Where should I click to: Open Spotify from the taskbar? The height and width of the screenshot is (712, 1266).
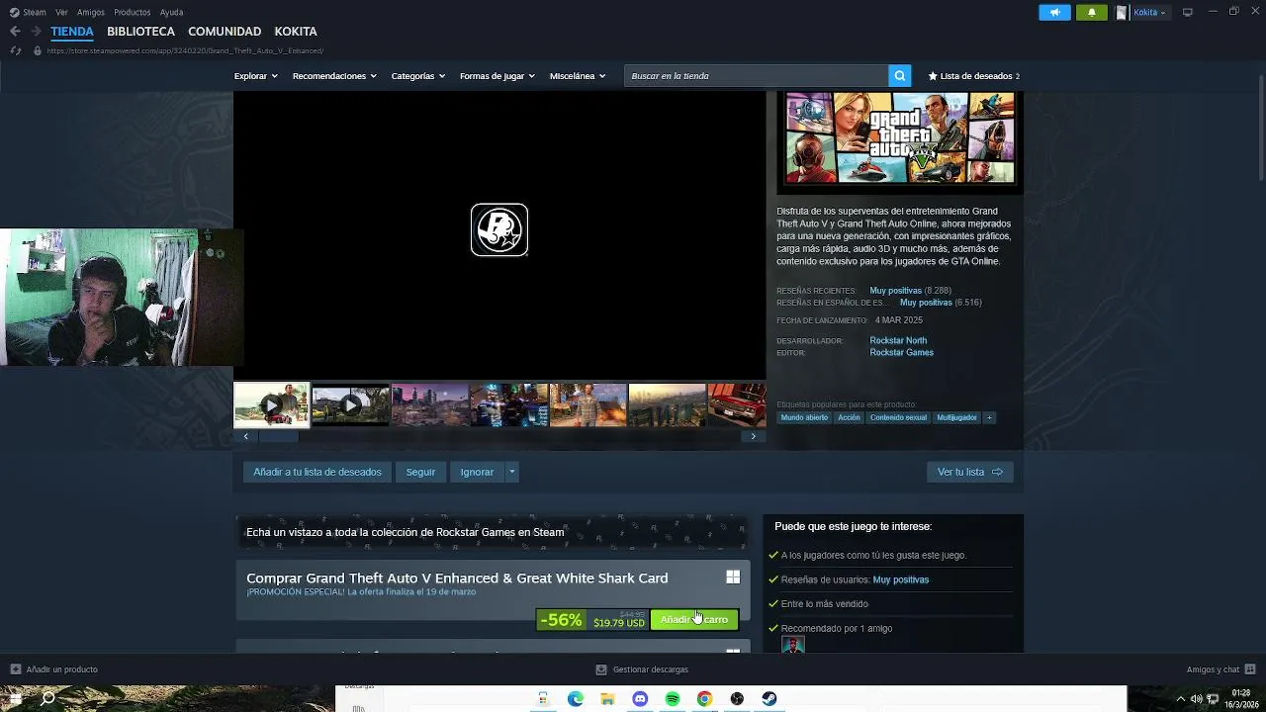[x=673, y=699]
